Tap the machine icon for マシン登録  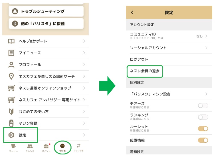tap(11, 123)
